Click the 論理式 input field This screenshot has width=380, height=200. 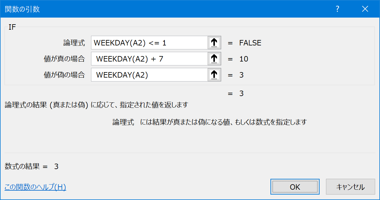click(149, 43)
